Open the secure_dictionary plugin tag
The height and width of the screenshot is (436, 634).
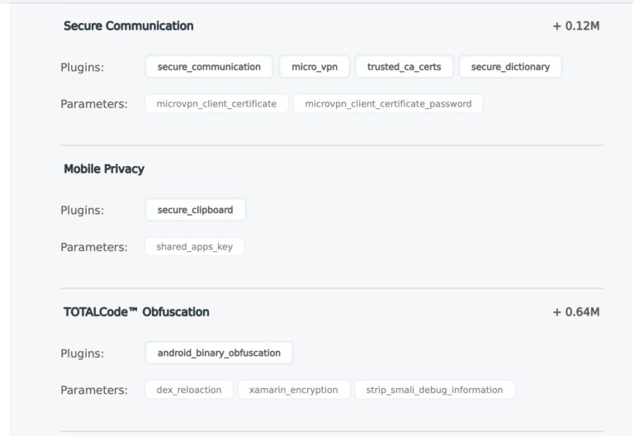coord(510,67)
